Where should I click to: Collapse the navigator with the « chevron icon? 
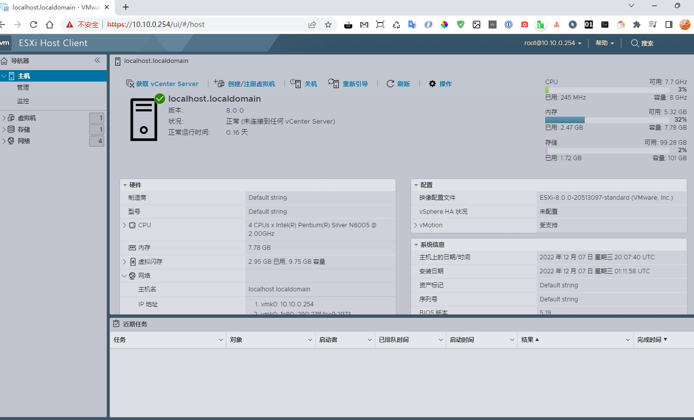coord(97,60)
